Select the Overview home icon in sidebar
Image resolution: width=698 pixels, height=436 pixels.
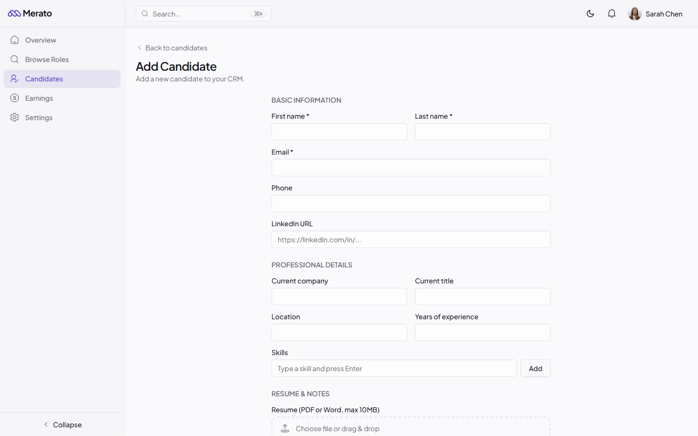coord(15,40)
